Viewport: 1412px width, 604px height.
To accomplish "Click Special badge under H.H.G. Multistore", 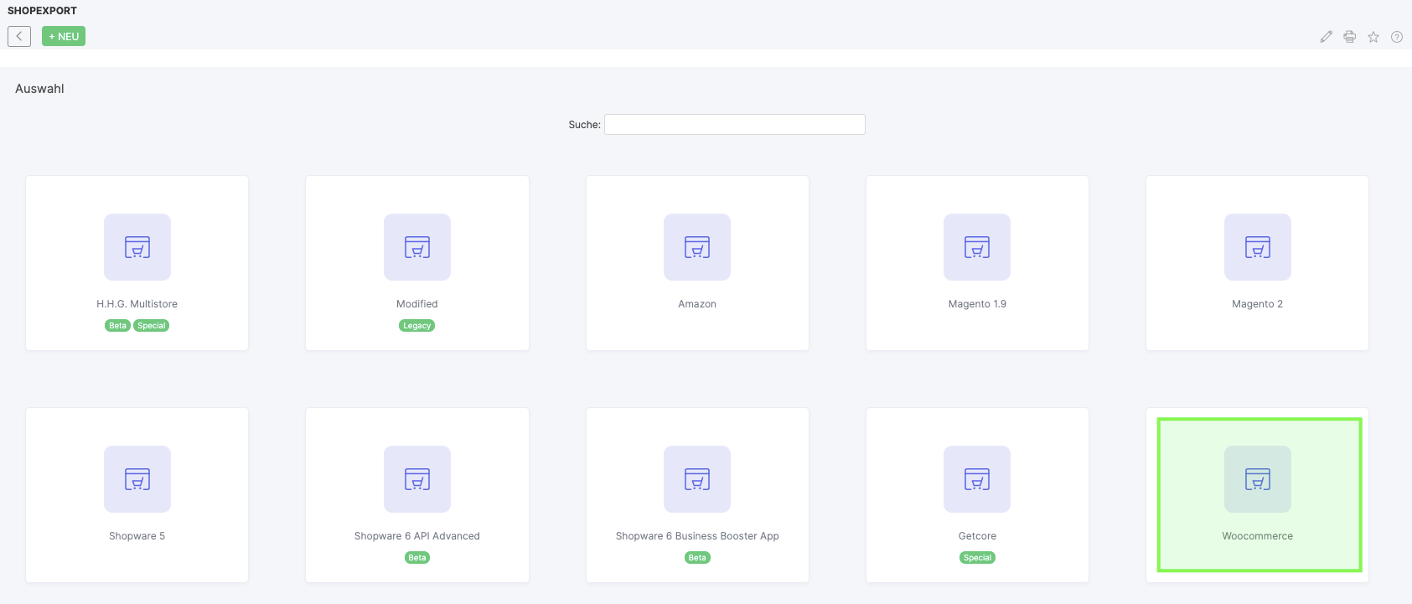I will tap(152, 326).
